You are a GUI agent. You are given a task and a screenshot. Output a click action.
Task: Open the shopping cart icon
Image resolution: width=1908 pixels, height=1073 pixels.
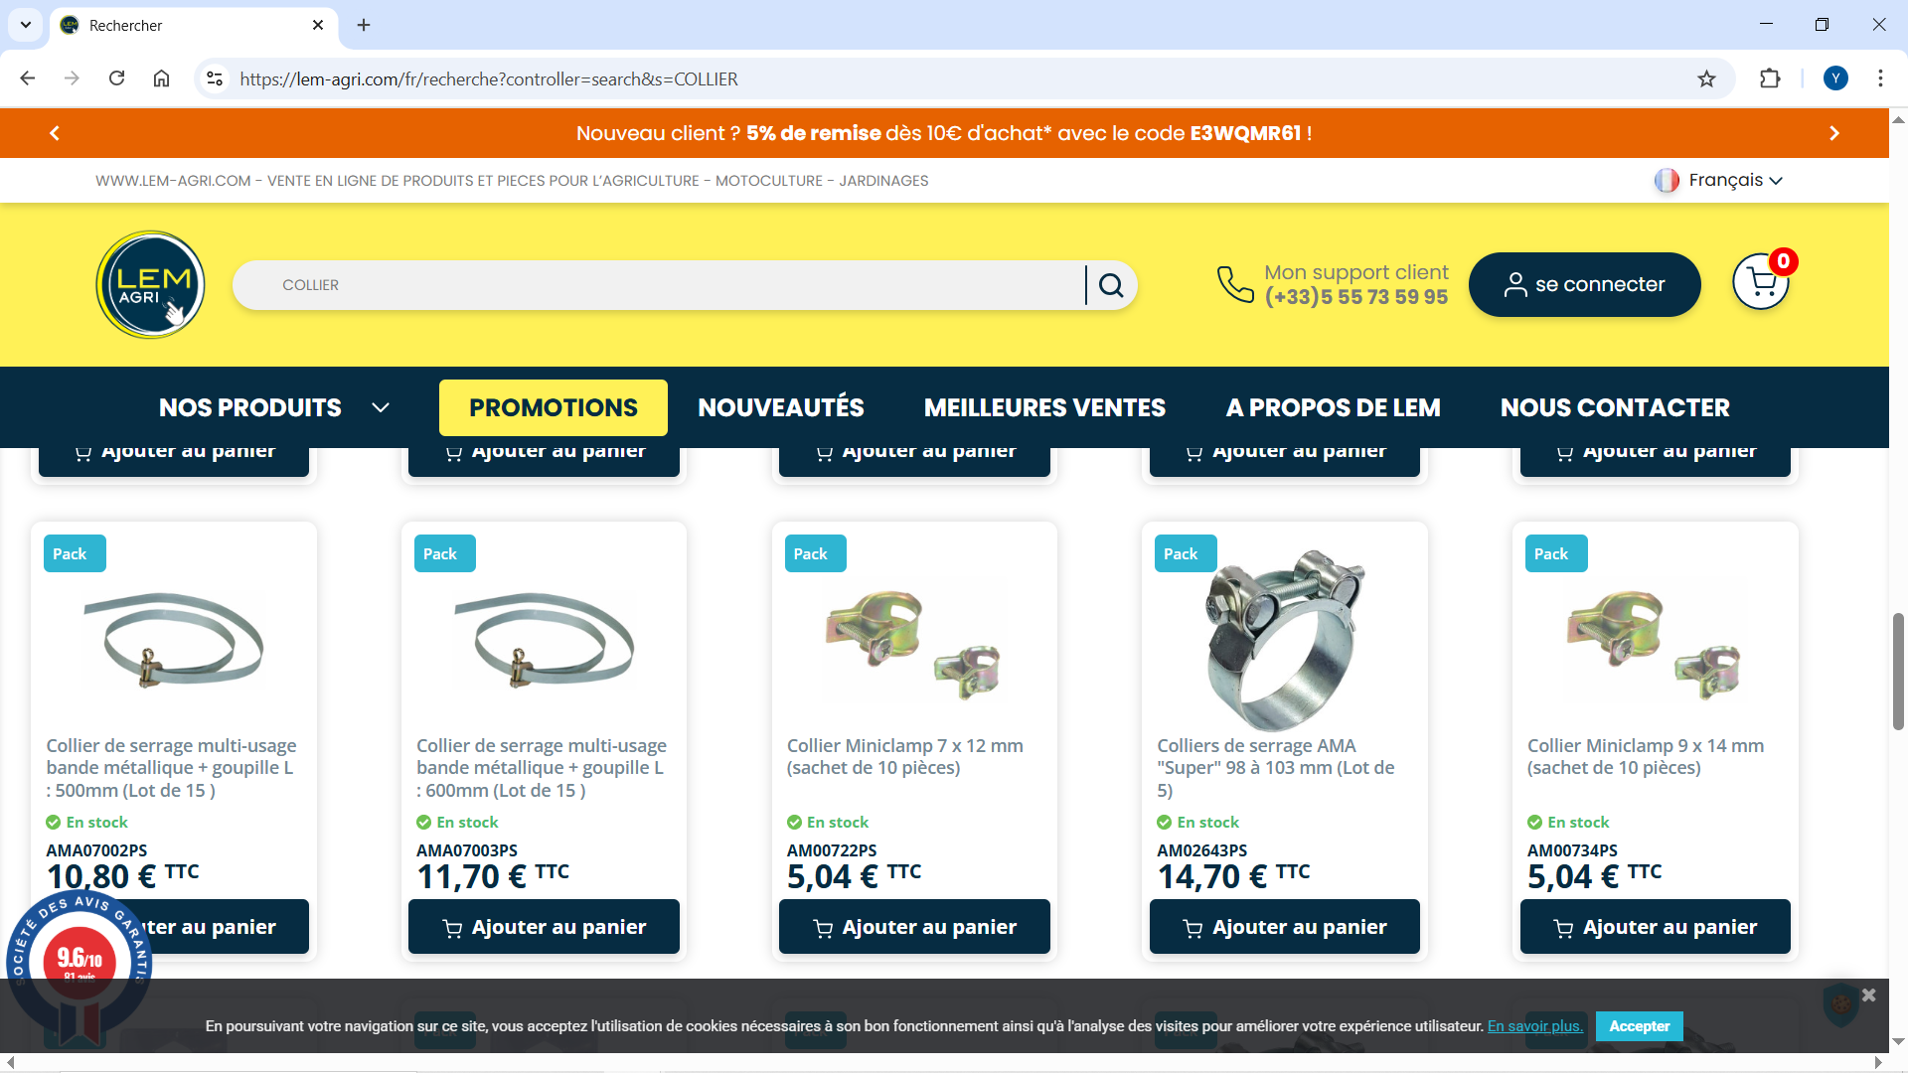(x=1761, y=282)
